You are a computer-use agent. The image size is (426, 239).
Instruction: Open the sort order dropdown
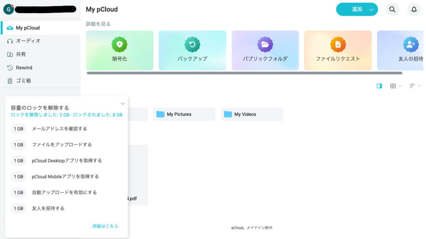pyautogui.click(x=415, y=86)
